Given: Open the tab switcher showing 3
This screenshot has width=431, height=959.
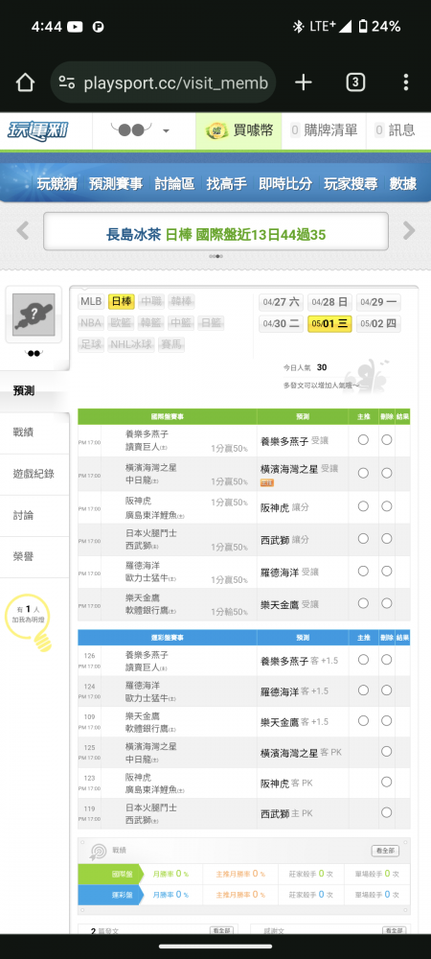Looking at the screenshot, I should click(355, 82).
